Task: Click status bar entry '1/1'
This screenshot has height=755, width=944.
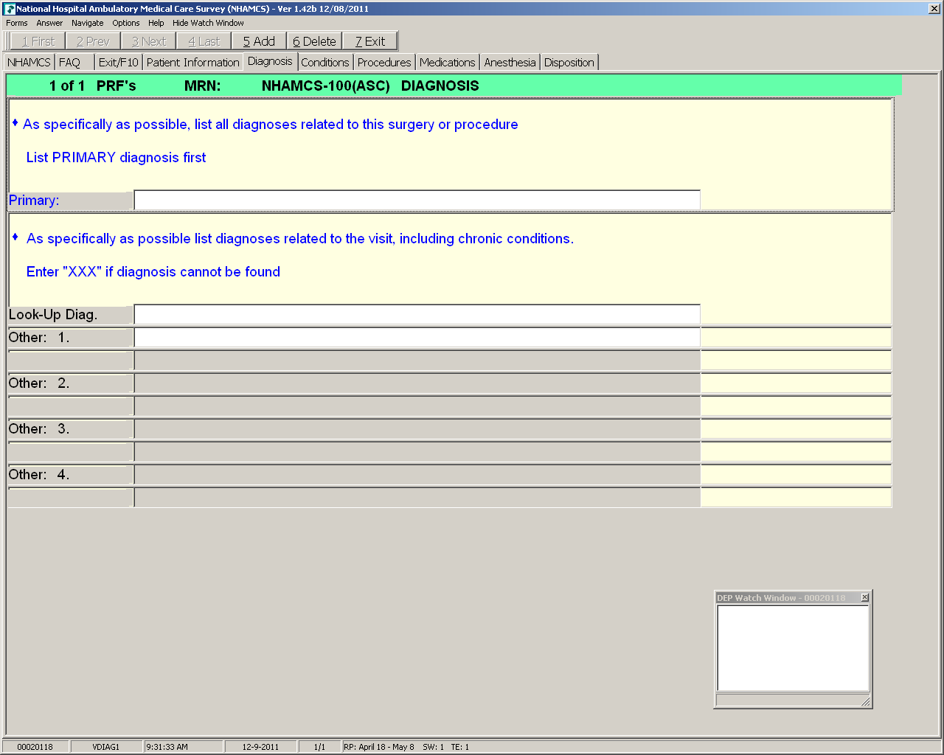Action: [x=319, y=747]
